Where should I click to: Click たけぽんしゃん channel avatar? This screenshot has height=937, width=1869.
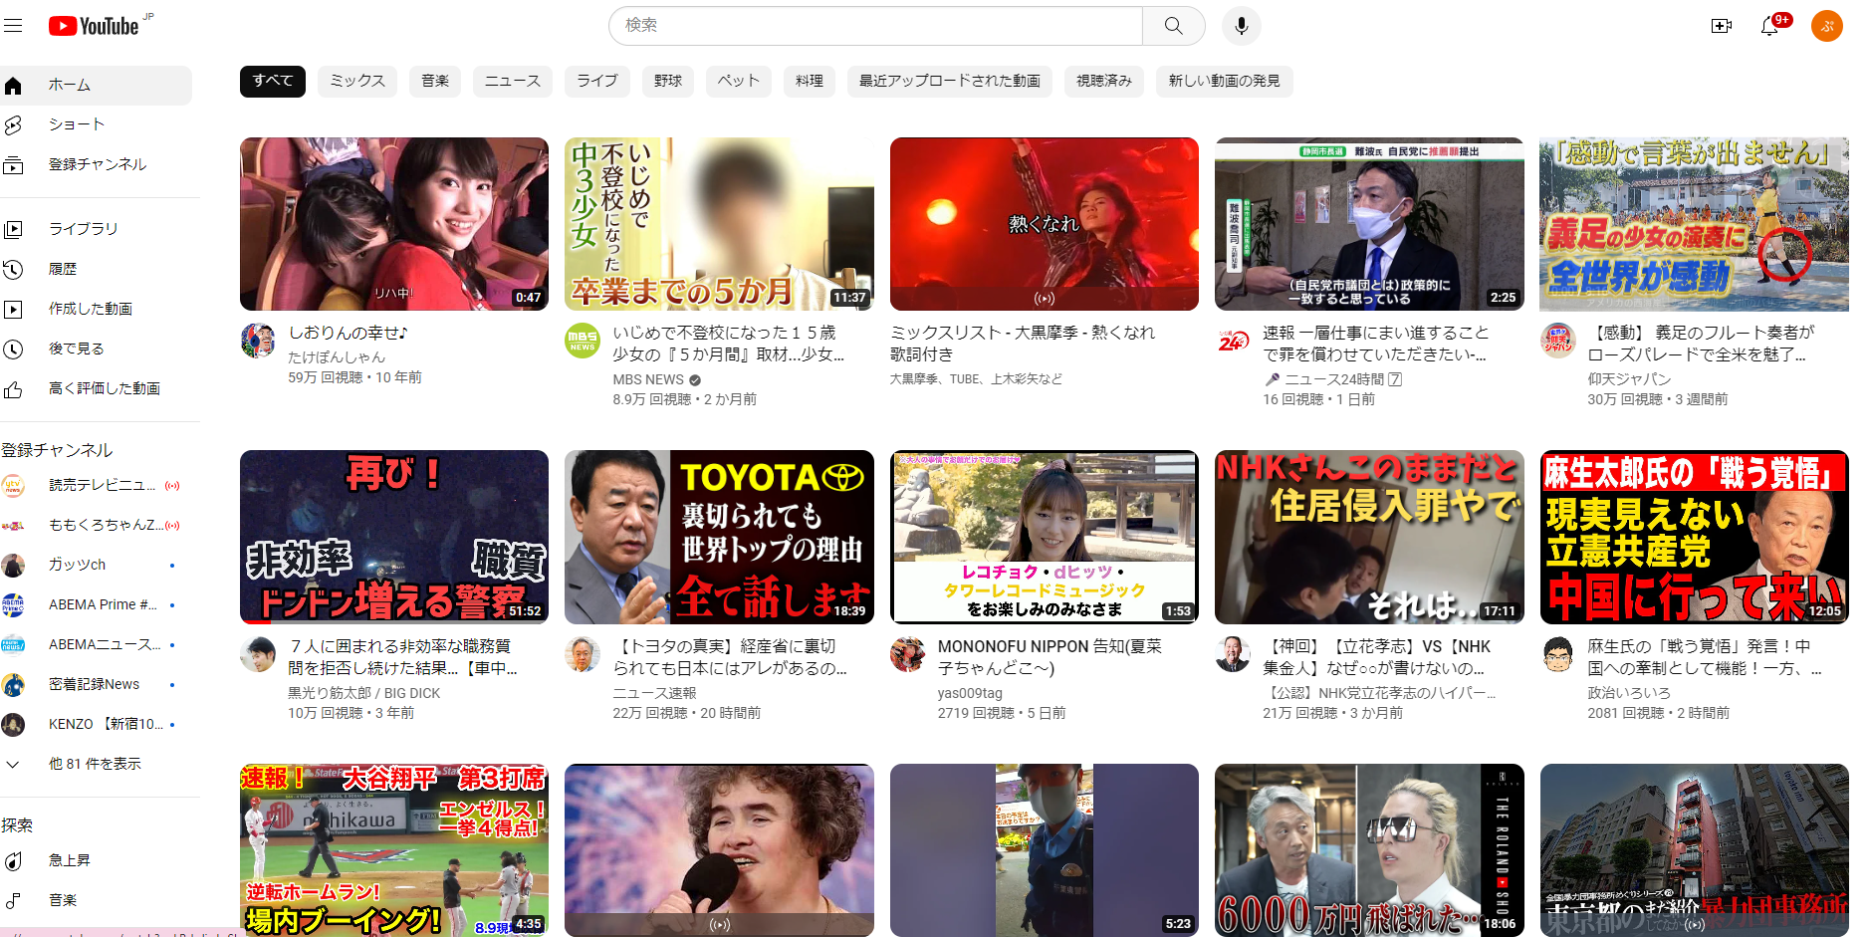coord(258,341)
